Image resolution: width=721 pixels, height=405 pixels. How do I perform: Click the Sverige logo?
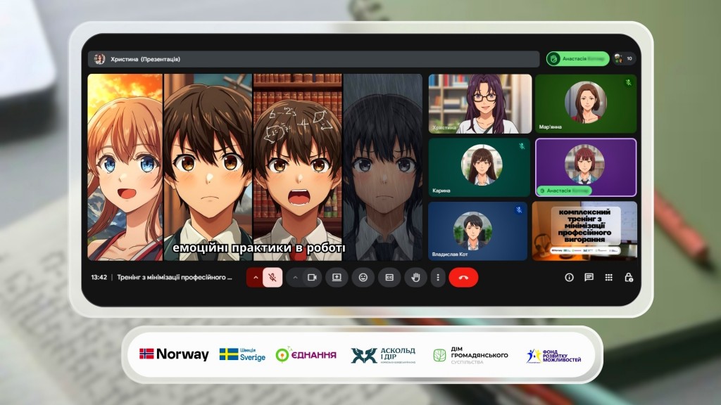point(242,354)
